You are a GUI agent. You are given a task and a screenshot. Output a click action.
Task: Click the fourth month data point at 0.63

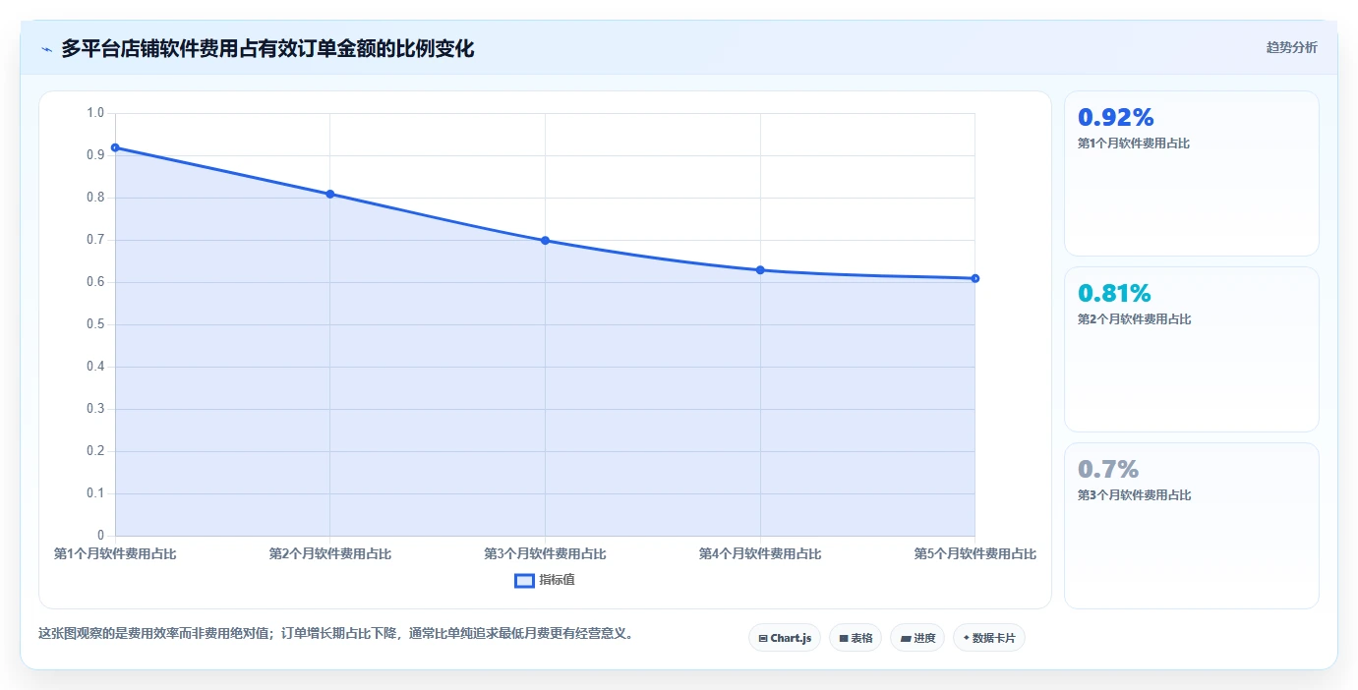click(x=760, y=270)
